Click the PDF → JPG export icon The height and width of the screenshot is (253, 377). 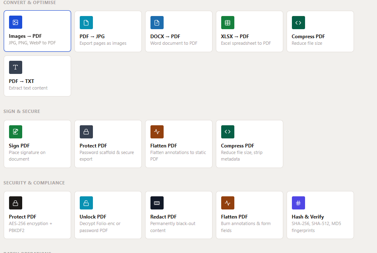click(86, 22)
